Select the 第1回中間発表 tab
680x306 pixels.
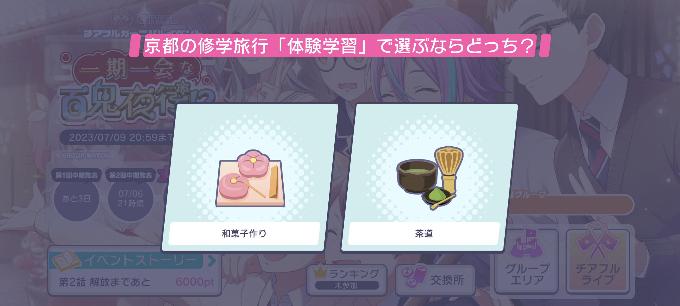(76, 175)
